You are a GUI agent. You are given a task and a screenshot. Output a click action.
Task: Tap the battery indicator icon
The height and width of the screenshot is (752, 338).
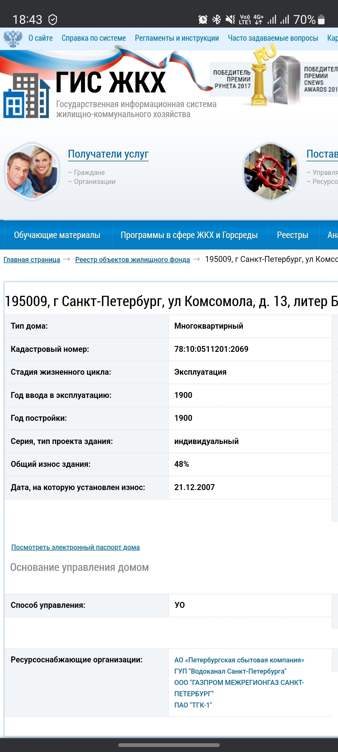tap(321, 19)
